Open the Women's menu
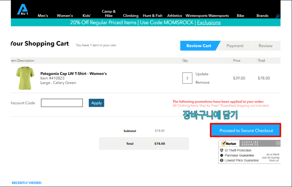This screenshot has width=292, height=187. pyautogui.click(x=65, y=16)
